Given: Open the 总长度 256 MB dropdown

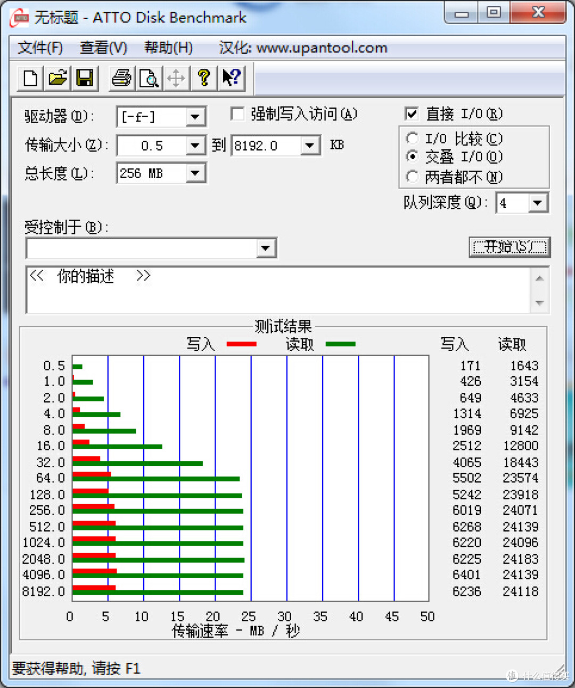Looking at the screenshot, I should click(195, 173).
